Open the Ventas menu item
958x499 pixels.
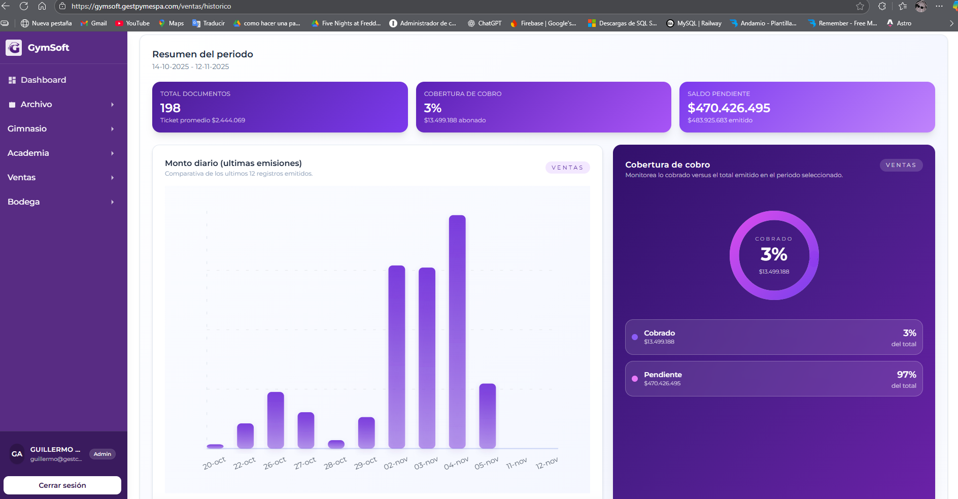pos(22,178)
